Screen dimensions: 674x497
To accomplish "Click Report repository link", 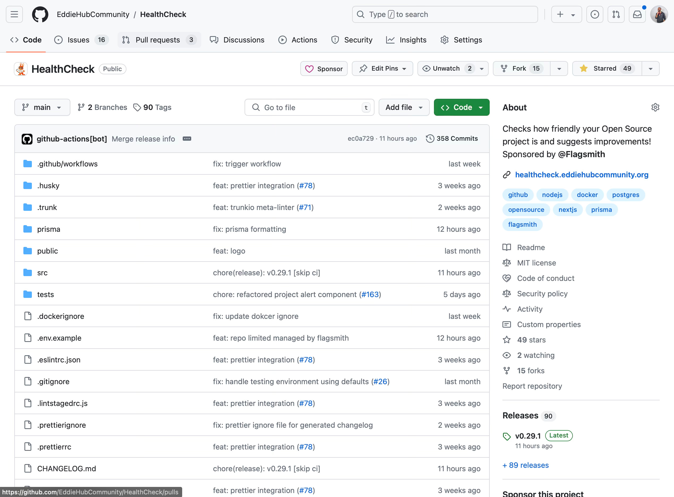I will coord(532,386).
